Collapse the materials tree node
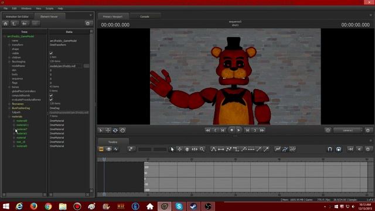Viewport: 375px width, 211px height. (9, 117)
